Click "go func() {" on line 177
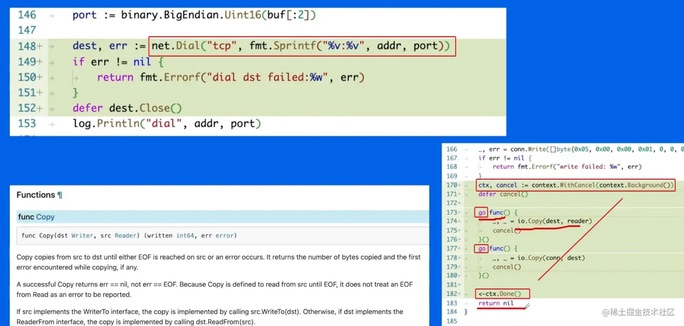This screenshot has height=326, width=684. click(x=498, y=248)
